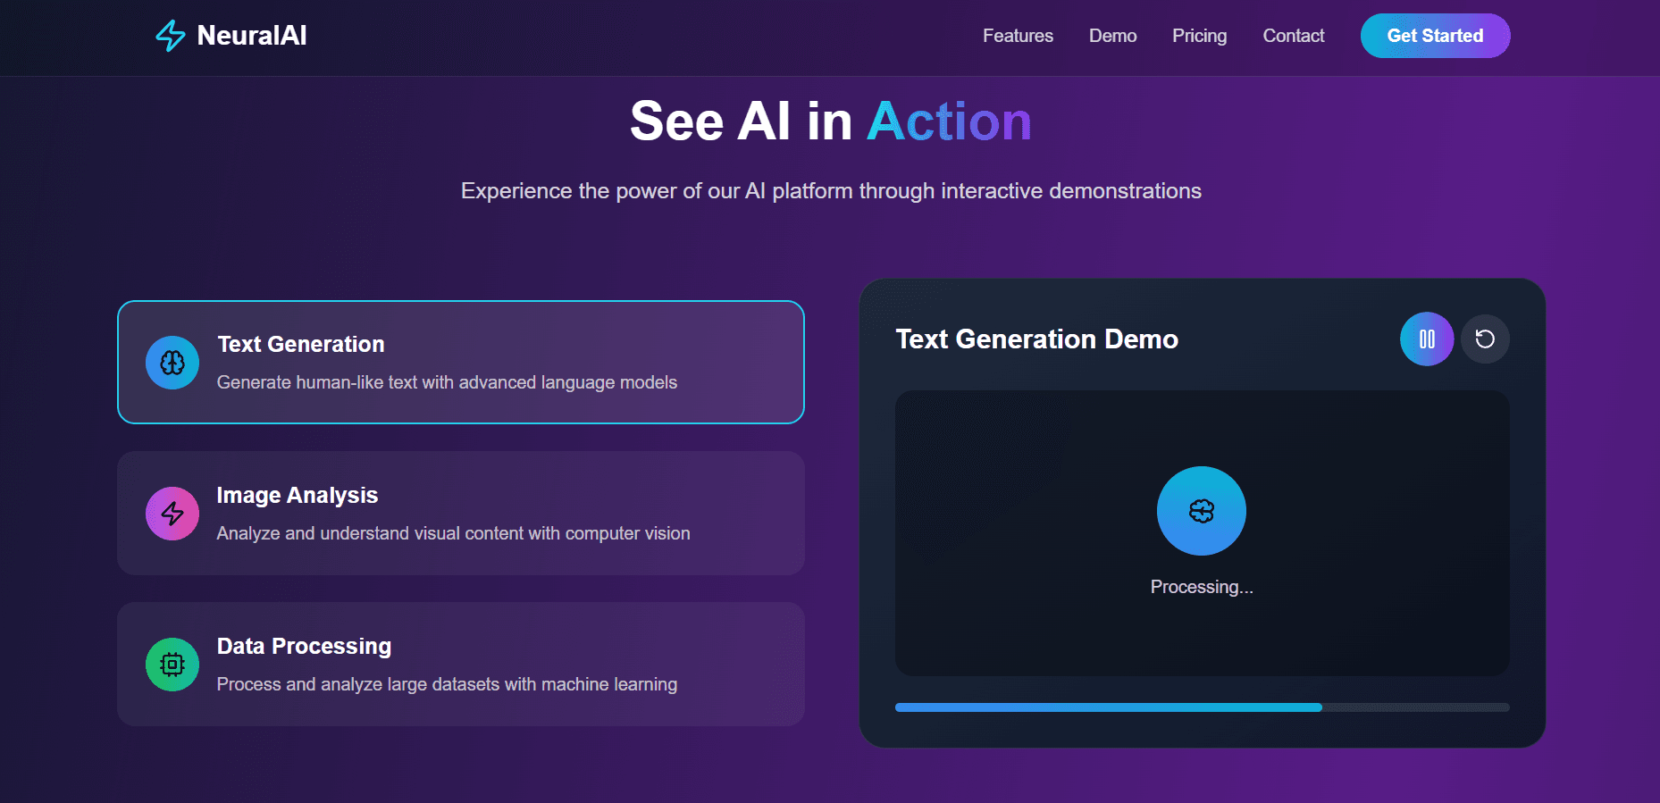Click 'Experience the power of our AI platform' subtitle

click(831, 191)
